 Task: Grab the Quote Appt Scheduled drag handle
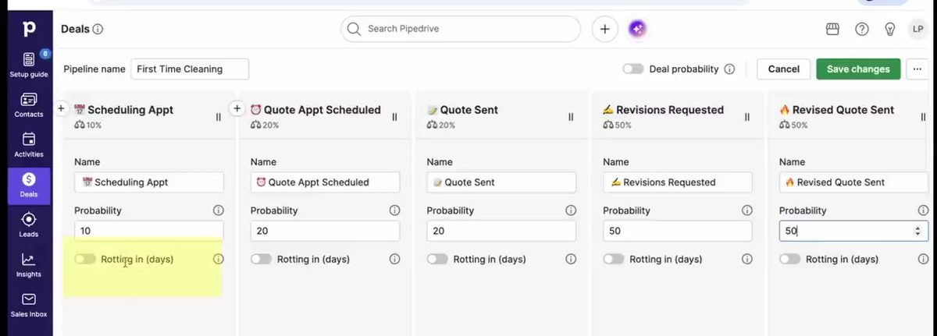tap(394, 117)
